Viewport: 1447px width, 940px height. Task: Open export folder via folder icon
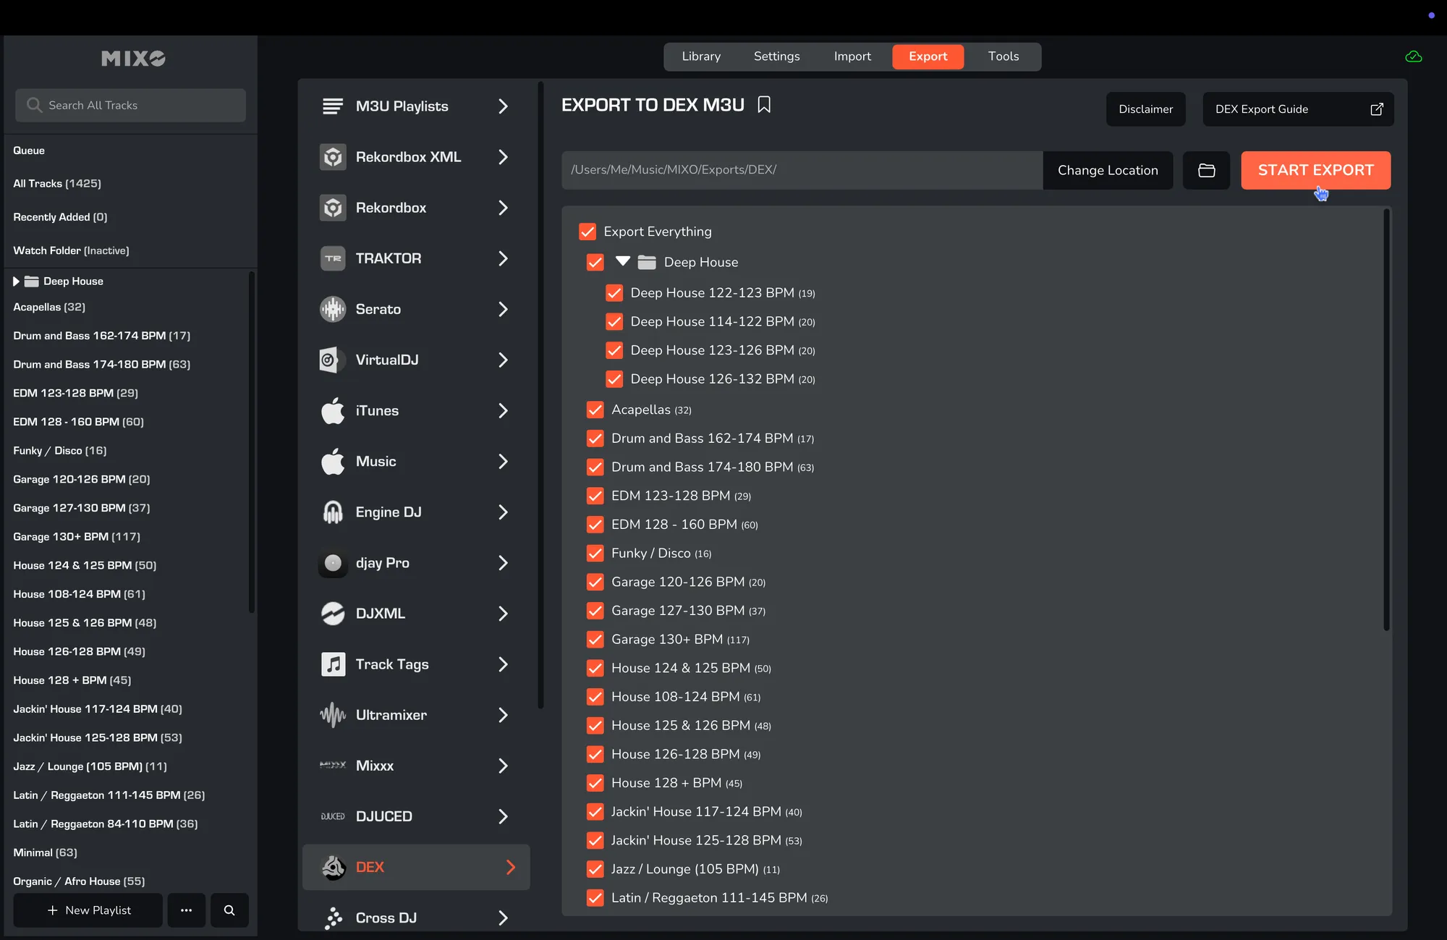coord(1206,170)
